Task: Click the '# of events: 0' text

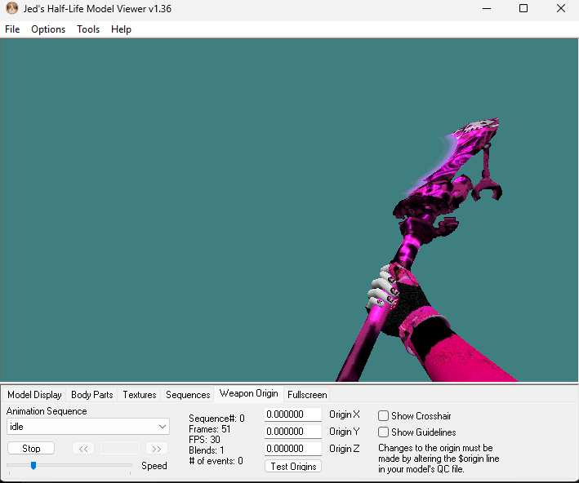Action: click(216, 461)
